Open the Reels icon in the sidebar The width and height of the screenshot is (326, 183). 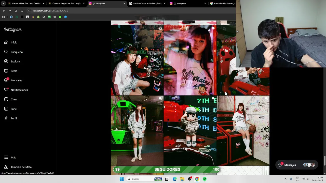[6, 71]
